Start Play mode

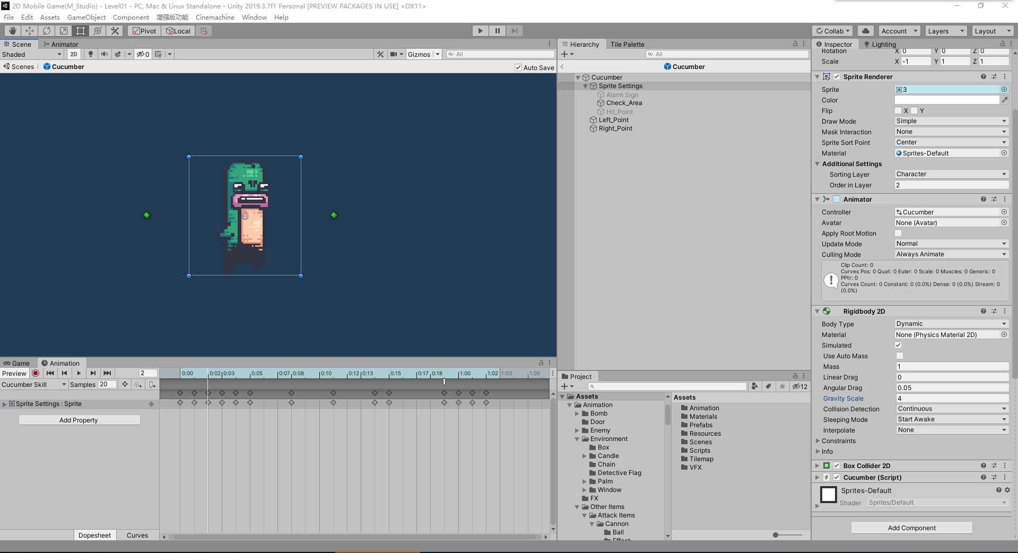481,31
